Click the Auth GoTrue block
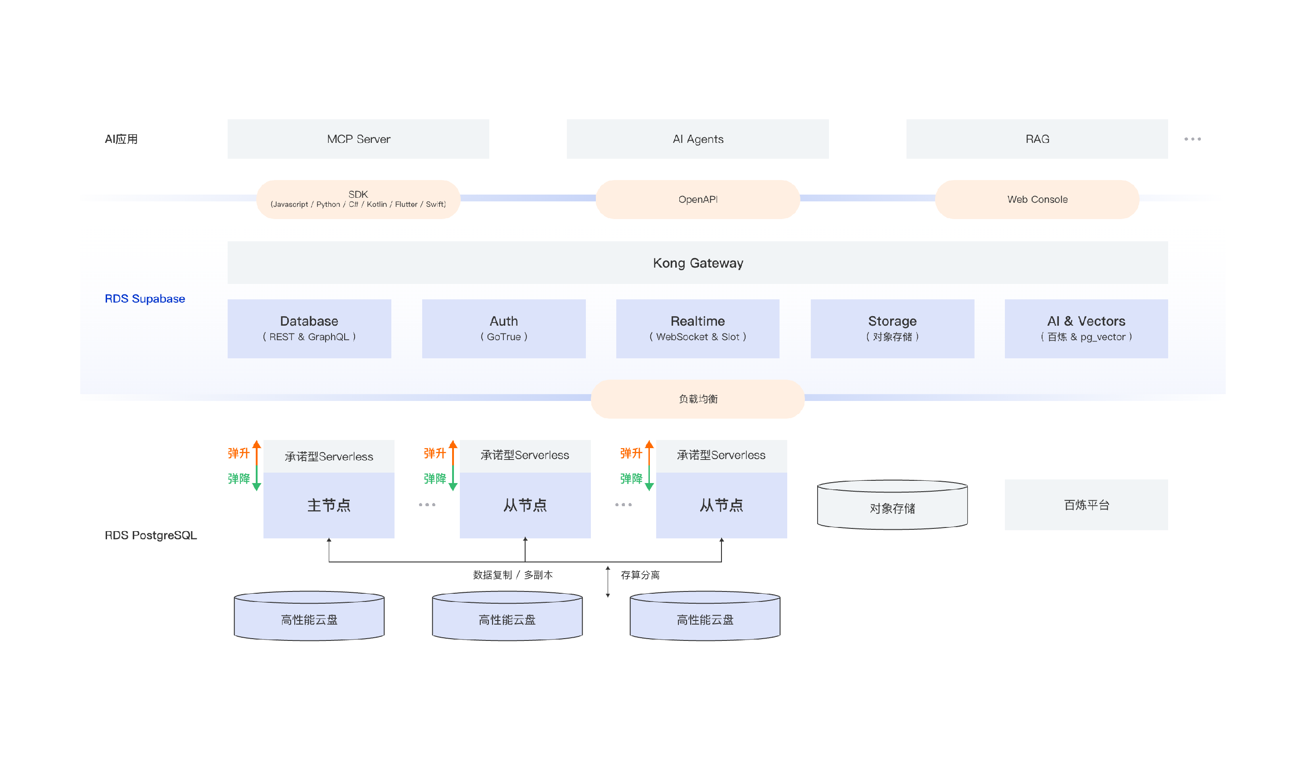The height and width of the screenshot is (762, 1306). coord(503,329)
